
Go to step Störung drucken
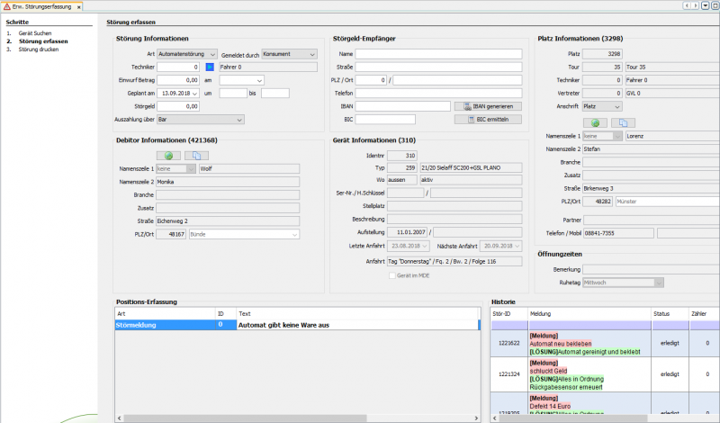[40, 49]
